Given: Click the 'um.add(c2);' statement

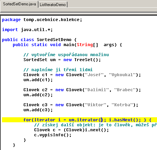Looking at the screenshot, I should click(x=38, y=95).
